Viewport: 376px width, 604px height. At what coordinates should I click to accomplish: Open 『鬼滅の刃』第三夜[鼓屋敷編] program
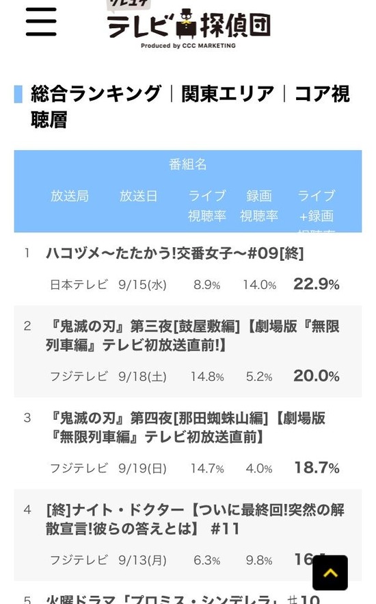coord(193,336)
